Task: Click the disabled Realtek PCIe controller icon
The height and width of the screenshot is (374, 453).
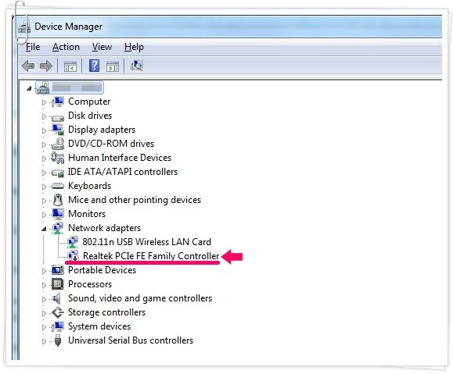Action: 73,256
